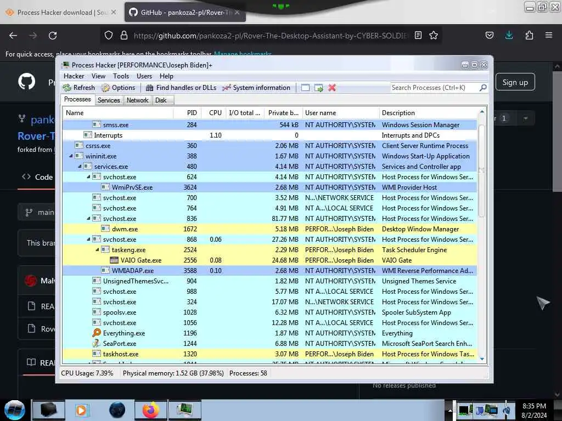Screen dimensions: 562x421
Task: Select the csrss.exe process row
Action: click(x=269, y=146)
